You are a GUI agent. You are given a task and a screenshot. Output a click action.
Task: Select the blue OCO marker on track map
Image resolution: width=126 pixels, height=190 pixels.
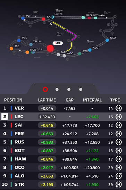coord(107,40)
